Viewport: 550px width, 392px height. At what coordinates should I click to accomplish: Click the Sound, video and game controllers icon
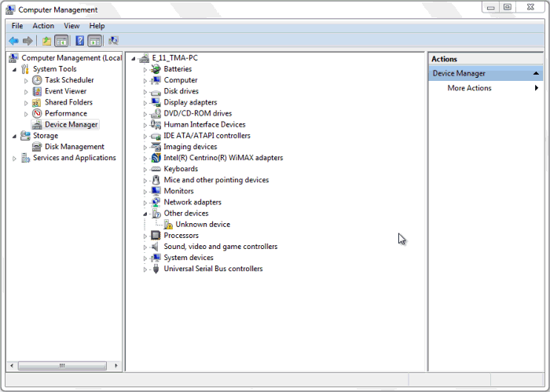point(155,247)
